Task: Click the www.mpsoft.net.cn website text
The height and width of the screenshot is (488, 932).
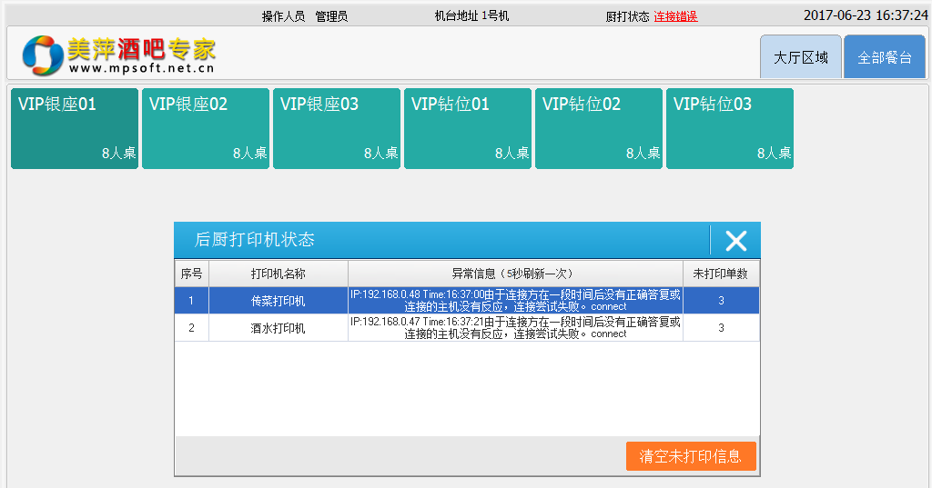Action: pos(141,68)
